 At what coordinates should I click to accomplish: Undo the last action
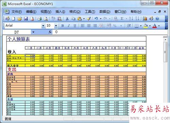[96, 19]
